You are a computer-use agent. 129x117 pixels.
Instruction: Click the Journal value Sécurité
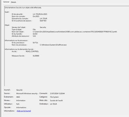coord(19,90)
